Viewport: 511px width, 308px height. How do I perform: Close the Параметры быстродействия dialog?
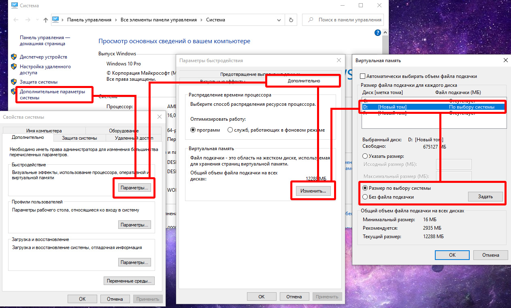click(x=339, y=60)
